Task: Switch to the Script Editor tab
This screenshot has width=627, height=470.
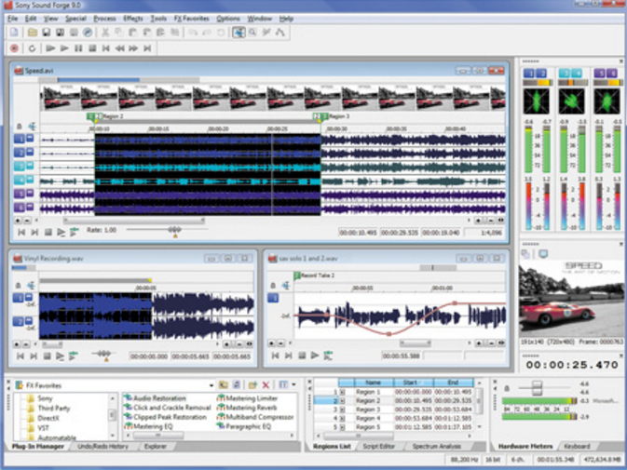Action: [x=378, y=447]
